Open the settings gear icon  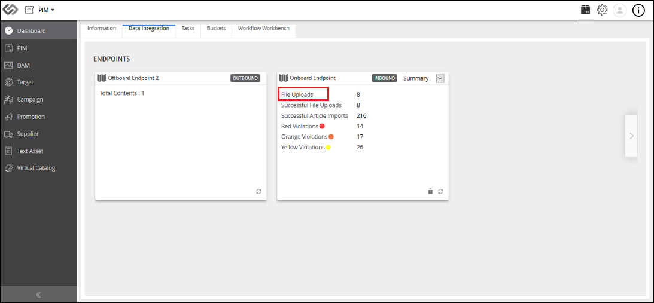point(603,10)
